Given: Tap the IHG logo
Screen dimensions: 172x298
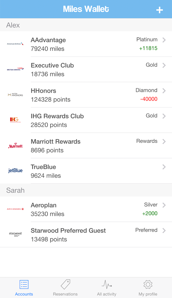Looking at the screenshot, I should coord(15,120).
